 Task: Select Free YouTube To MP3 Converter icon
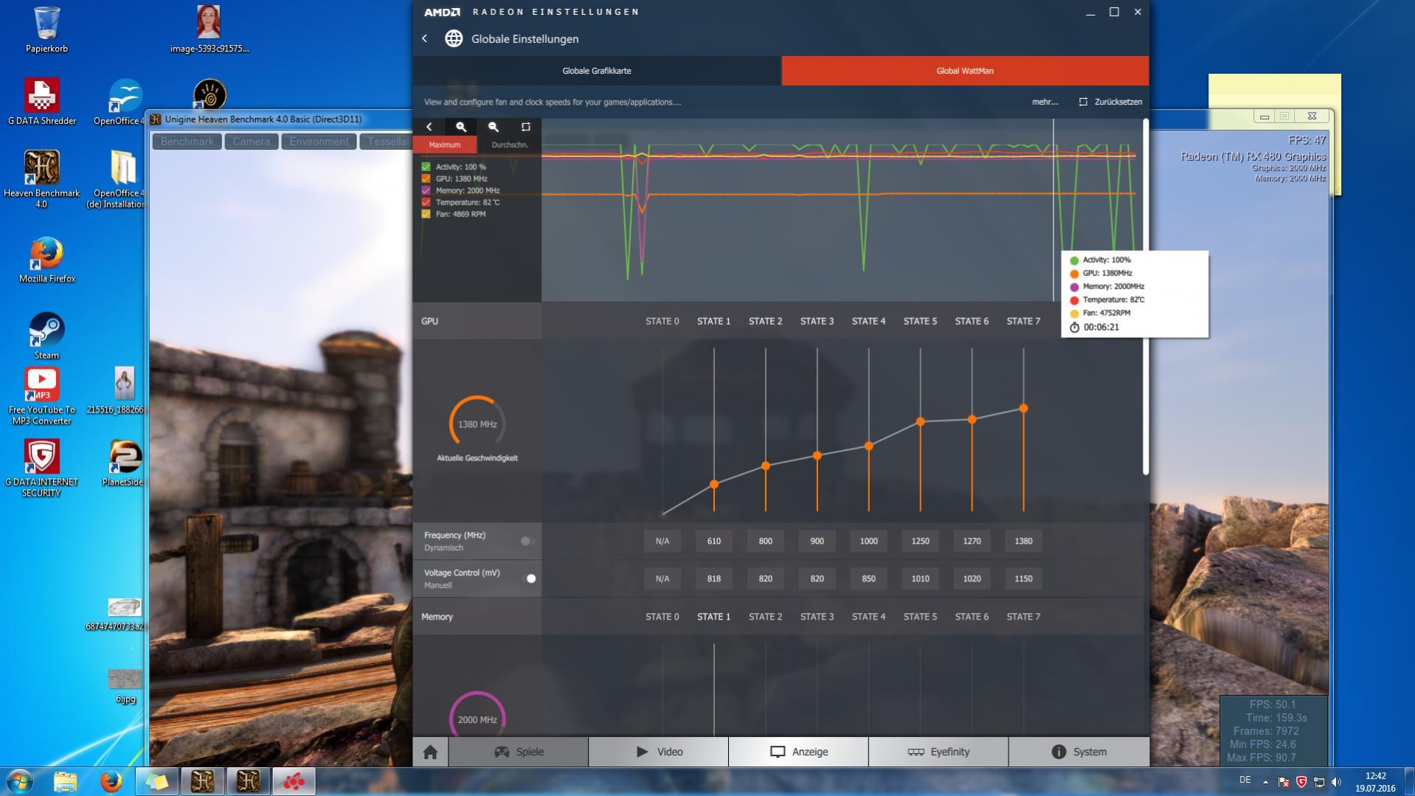coord(41,397)
